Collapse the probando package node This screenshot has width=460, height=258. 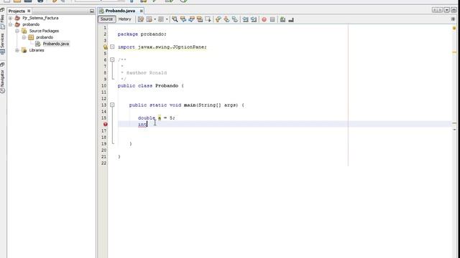[x=24, y=37]
